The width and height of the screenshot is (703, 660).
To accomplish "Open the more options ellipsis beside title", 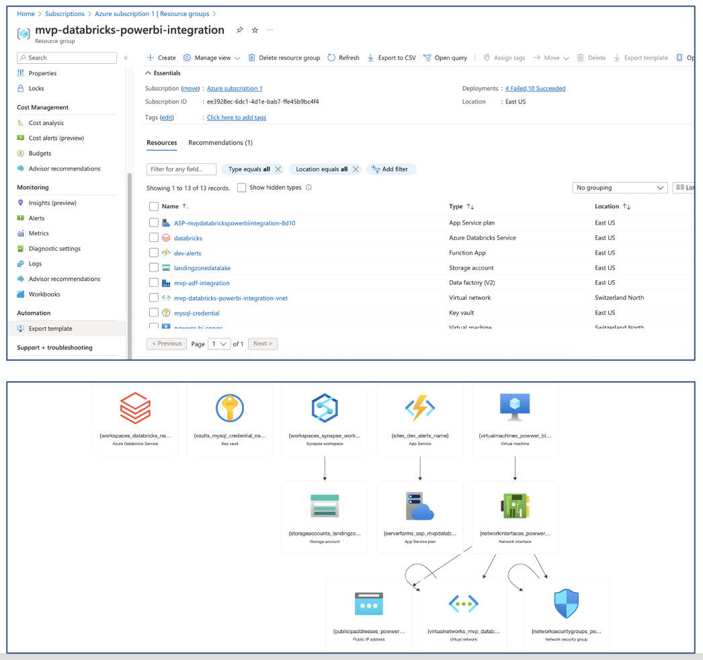I will 270,30.
